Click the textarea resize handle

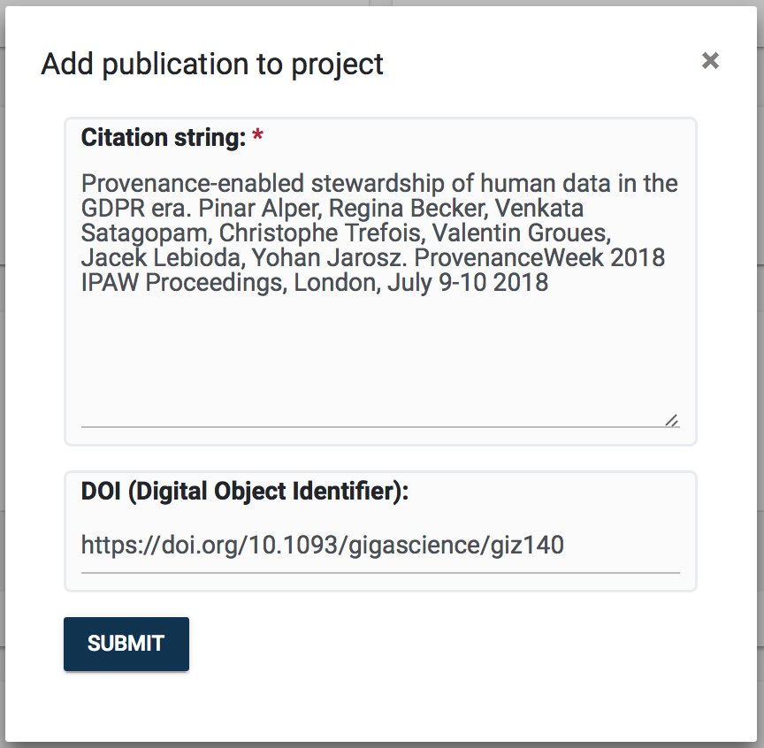point(672,420)
